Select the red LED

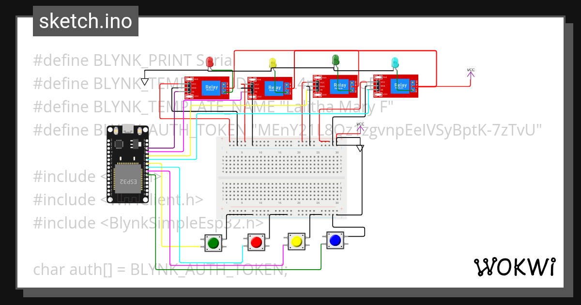(210, 62)
